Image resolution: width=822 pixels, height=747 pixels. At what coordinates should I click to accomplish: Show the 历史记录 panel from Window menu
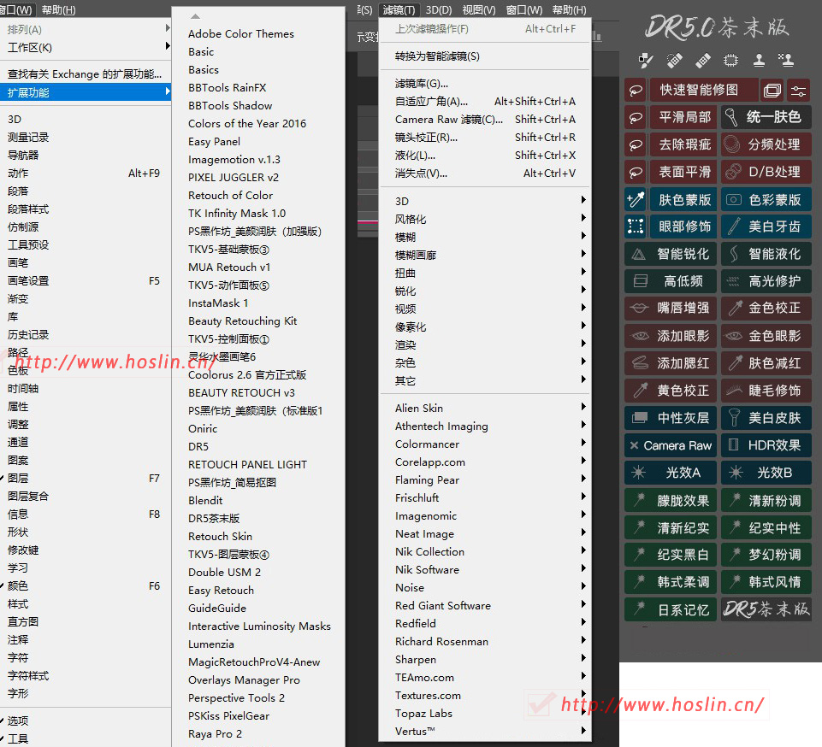click(86, 335)
